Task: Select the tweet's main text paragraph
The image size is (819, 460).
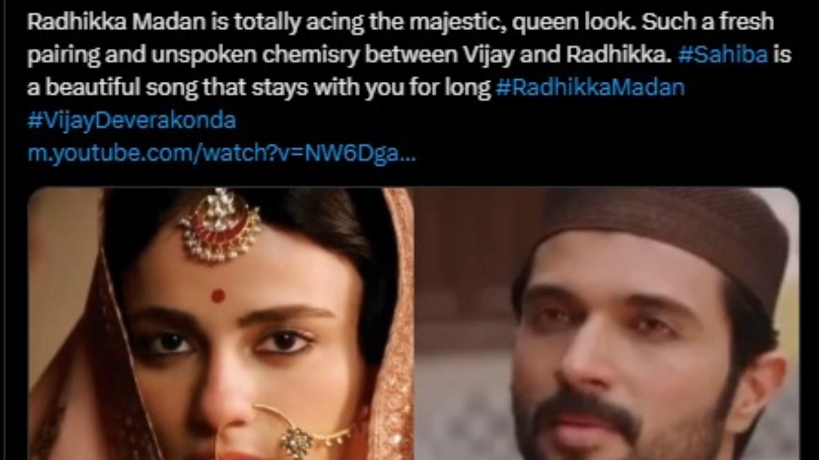Action: click(x=409, y=88)
